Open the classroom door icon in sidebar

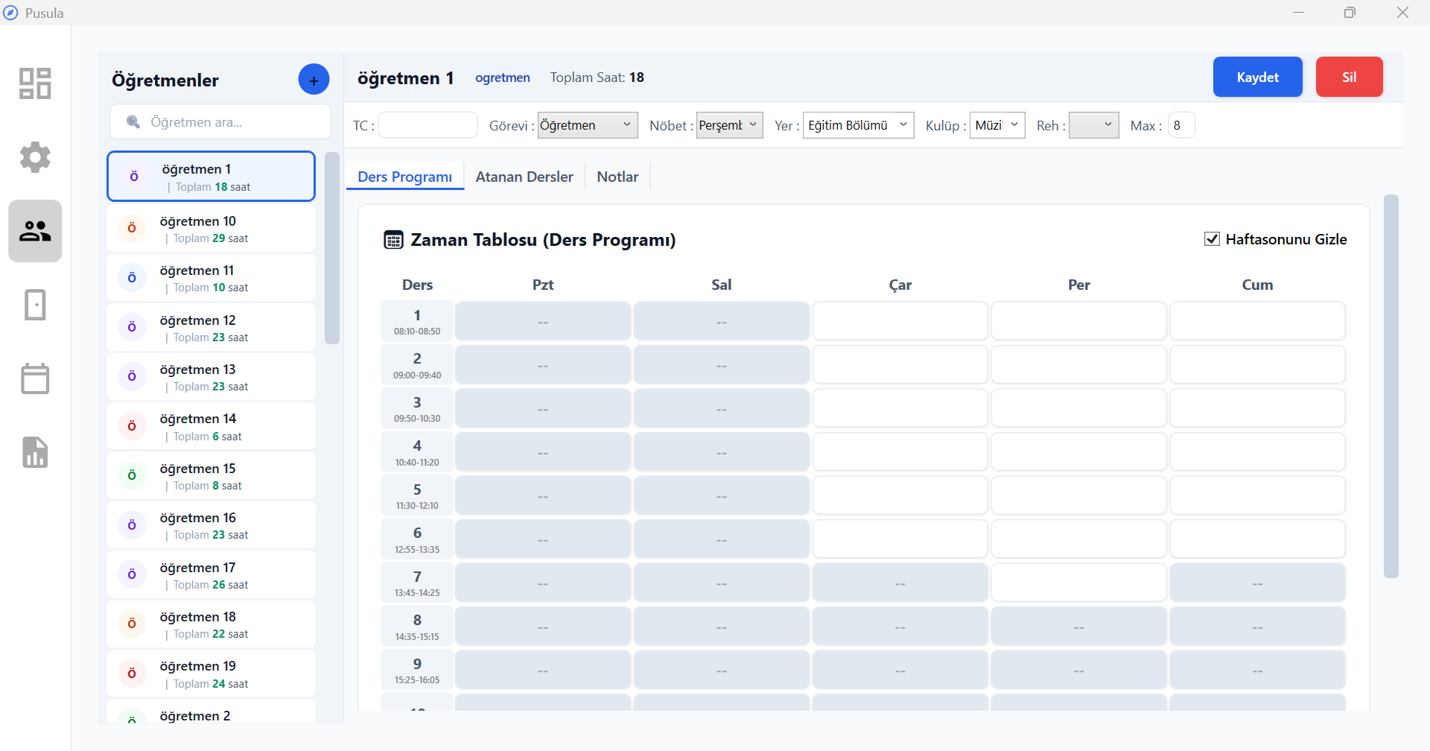pos(35,305)
